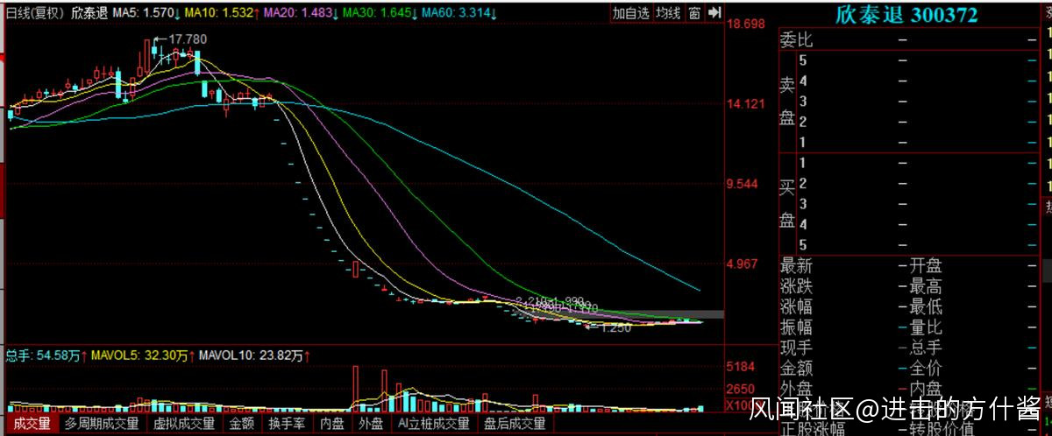Click the 振幅 amplitude row label
Viewport: 1052px width, 436px height.
coord(797,327)
